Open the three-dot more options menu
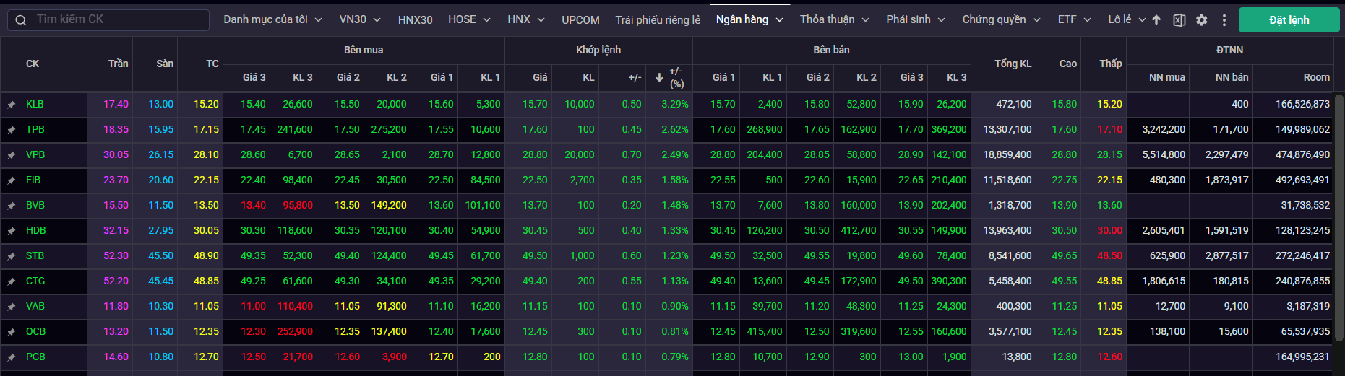 [x=1224, y=20]
